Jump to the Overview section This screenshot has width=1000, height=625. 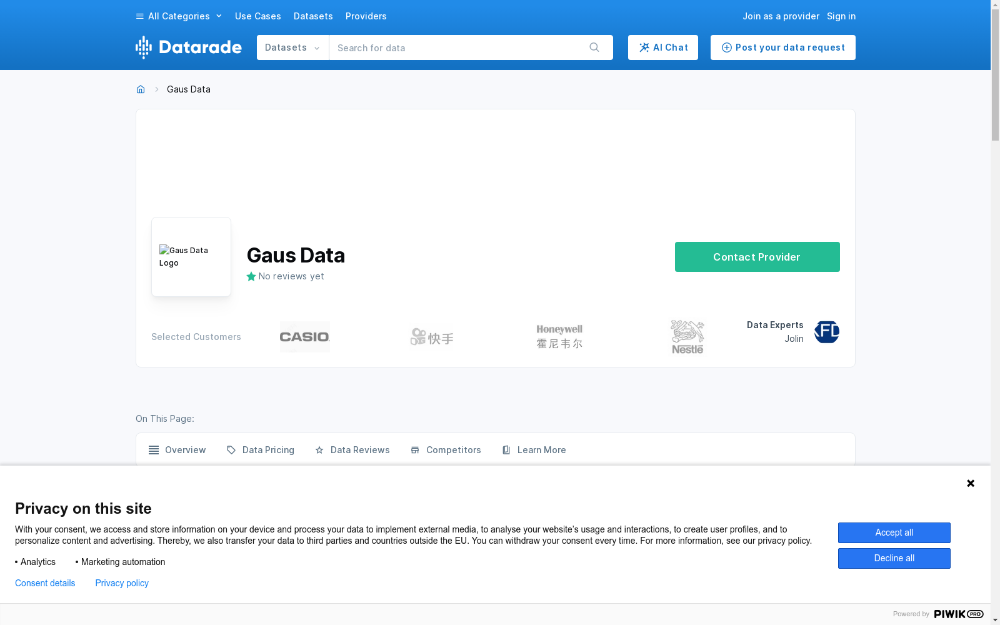[x=177, y=450]
